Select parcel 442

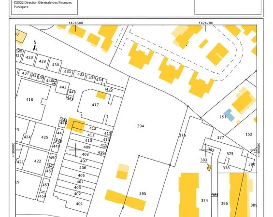(63, 87)
